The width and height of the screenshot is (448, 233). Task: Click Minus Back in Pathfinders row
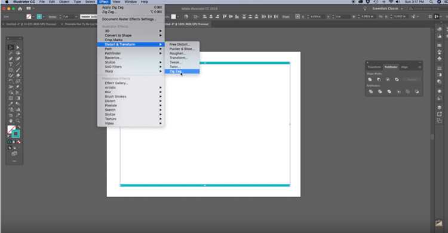pyautogui.click(x=417, y=92)
